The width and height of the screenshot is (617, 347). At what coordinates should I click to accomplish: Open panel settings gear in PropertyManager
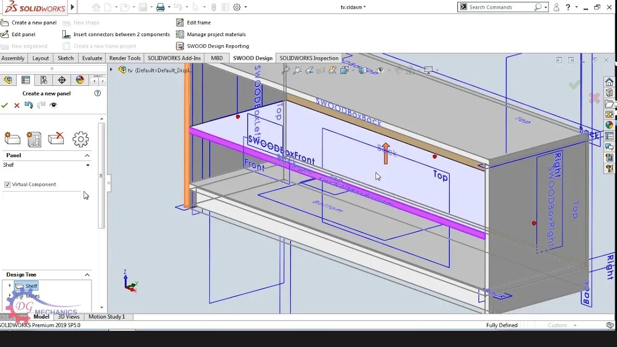click(80, 139)
